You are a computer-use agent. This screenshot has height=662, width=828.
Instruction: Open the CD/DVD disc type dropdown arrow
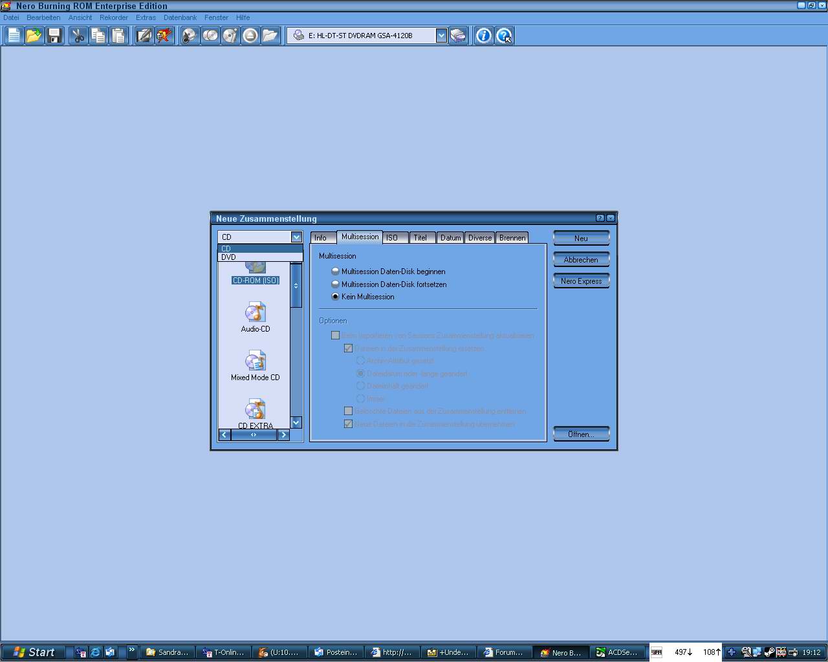click(296, 237)
